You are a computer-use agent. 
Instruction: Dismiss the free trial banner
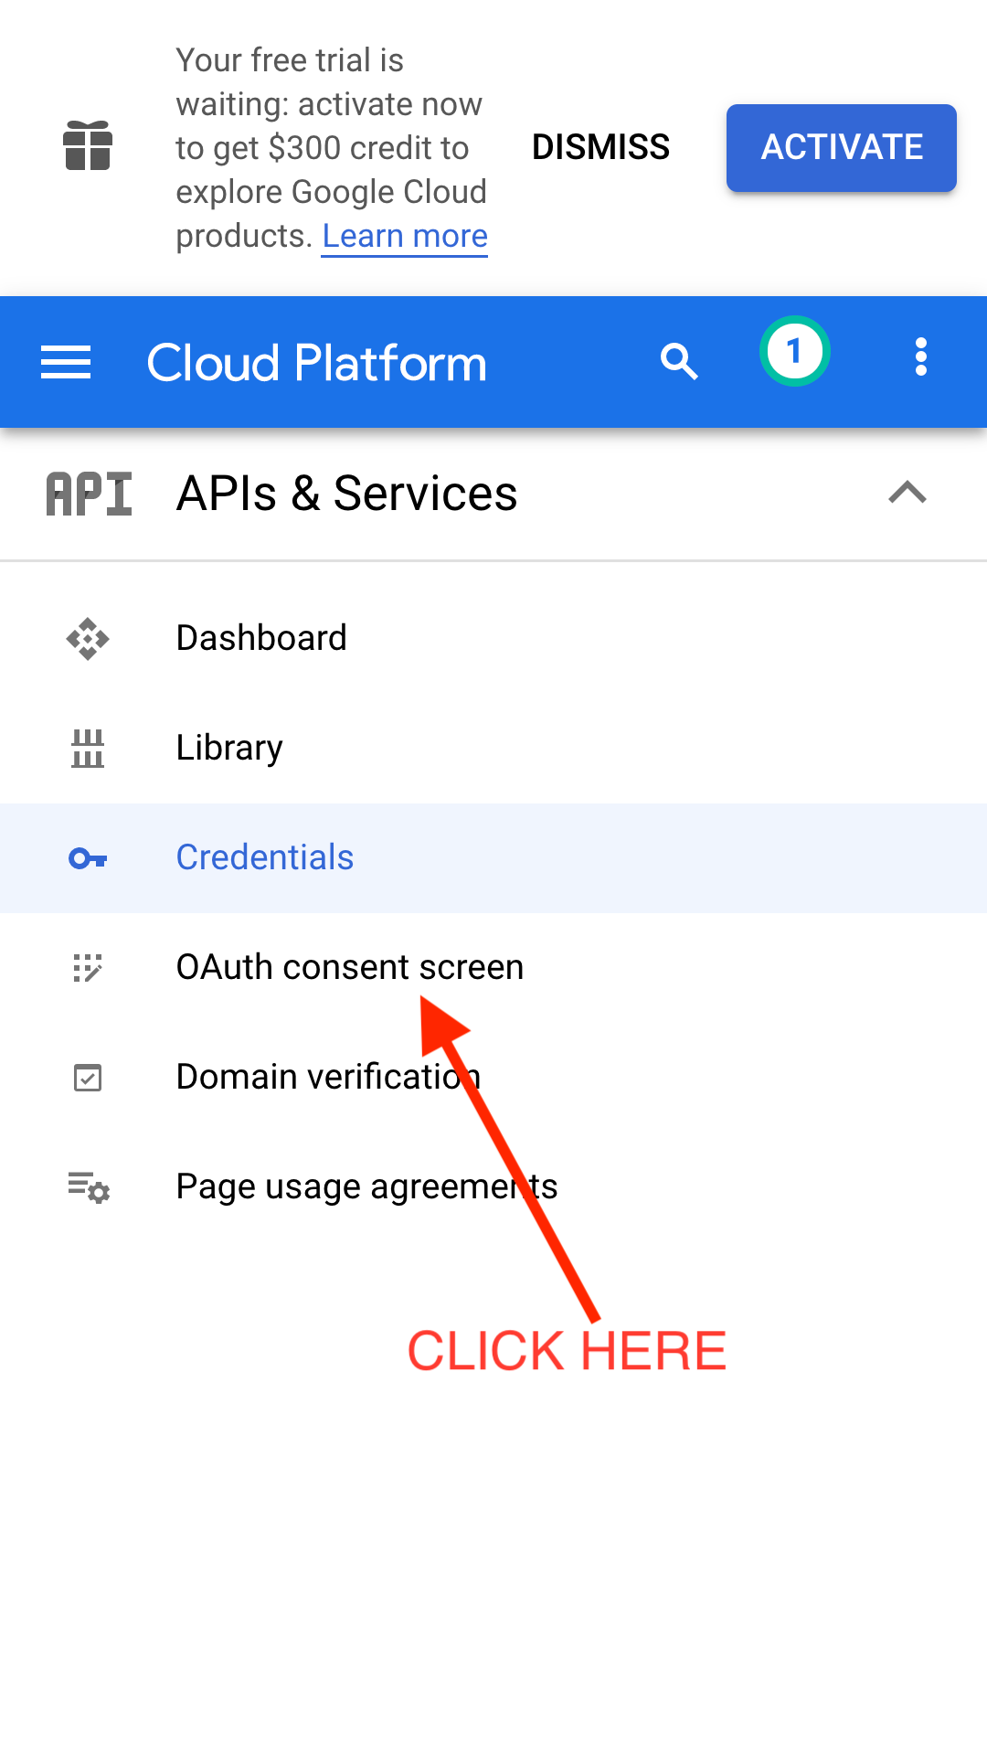[600, 147]
